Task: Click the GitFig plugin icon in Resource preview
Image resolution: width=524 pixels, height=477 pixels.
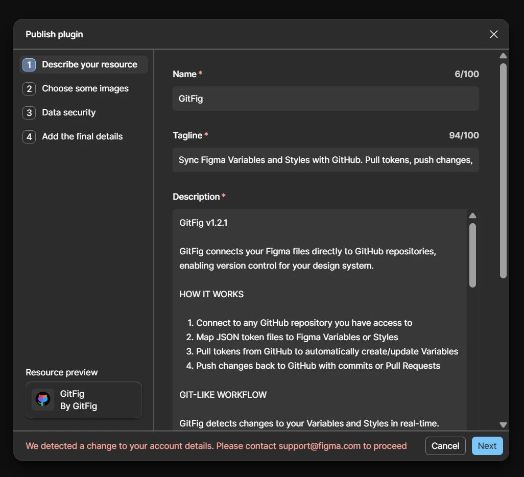Action: click(43, 399)
